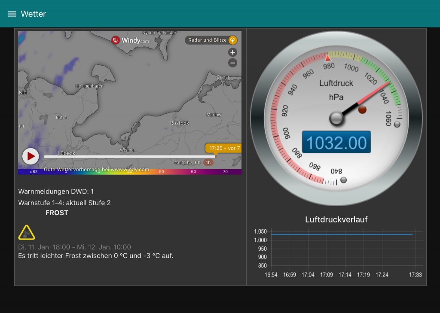440x313 pixels.
Task: Click the 17:25 timestamp marker
Action: (x=223, y=148)
